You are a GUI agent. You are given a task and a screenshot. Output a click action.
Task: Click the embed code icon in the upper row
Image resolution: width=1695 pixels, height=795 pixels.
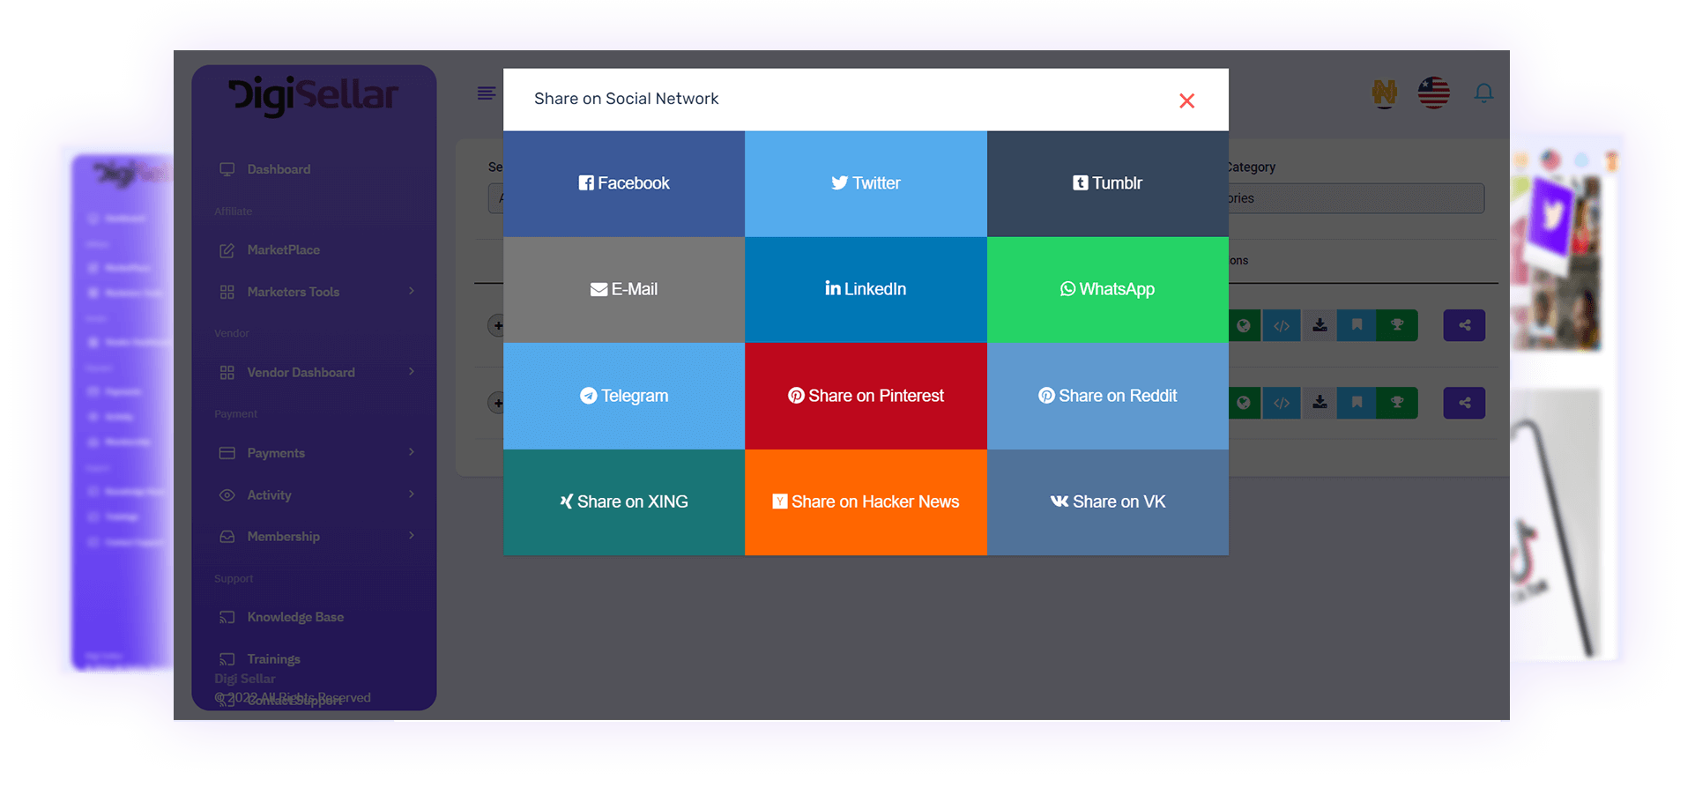[x=1282, y=325]
